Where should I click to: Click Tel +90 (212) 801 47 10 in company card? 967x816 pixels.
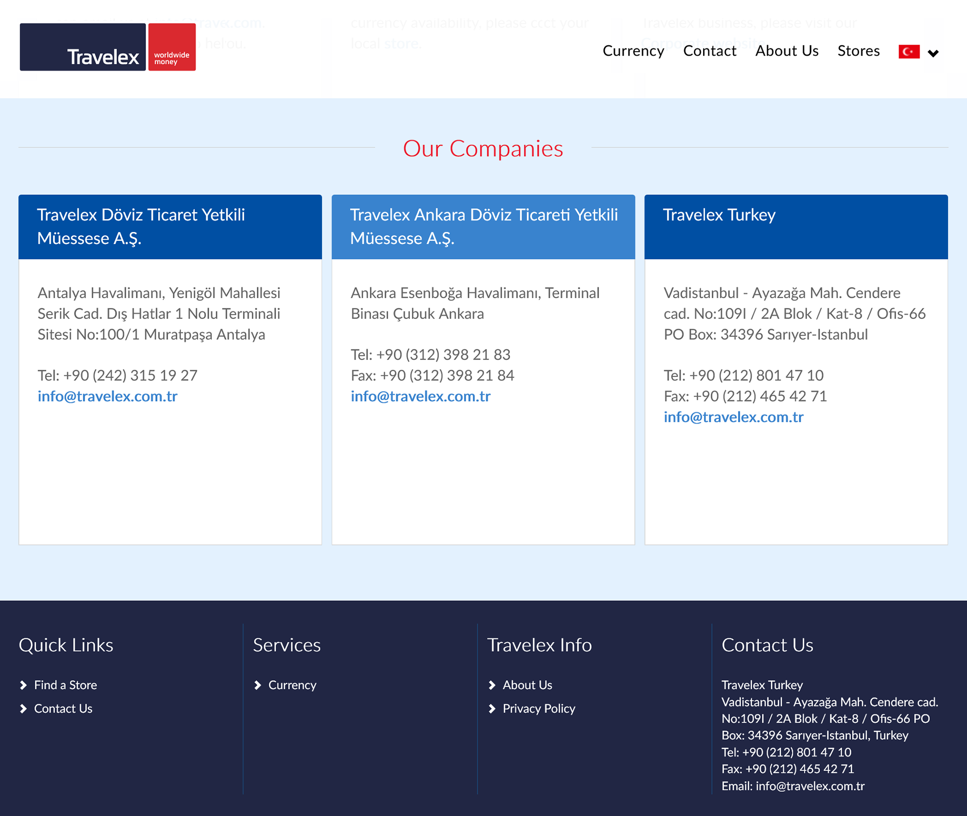pos(744,375)
